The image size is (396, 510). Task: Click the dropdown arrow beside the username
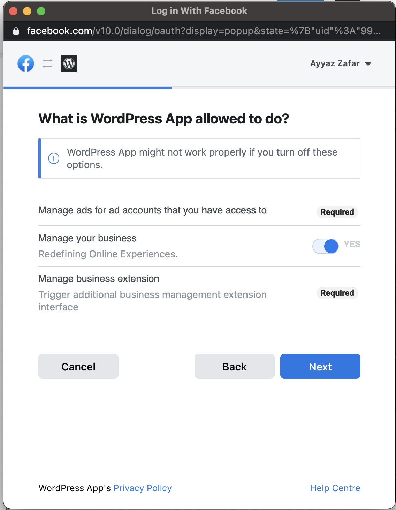[368, 63]
